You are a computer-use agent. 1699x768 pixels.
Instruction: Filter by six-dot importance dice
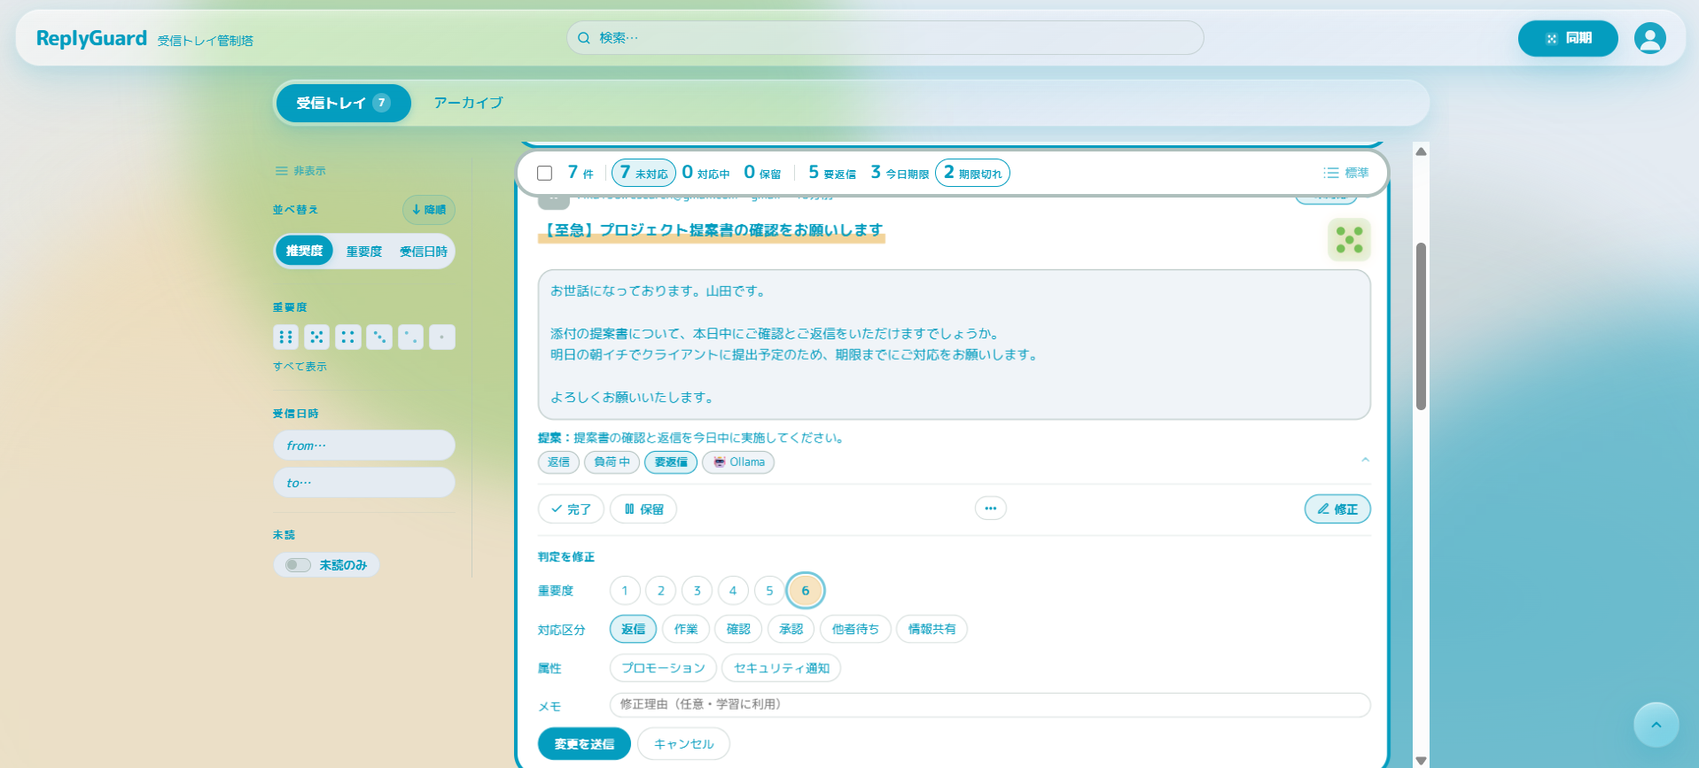pyautogui.click(x=285, y=337)
